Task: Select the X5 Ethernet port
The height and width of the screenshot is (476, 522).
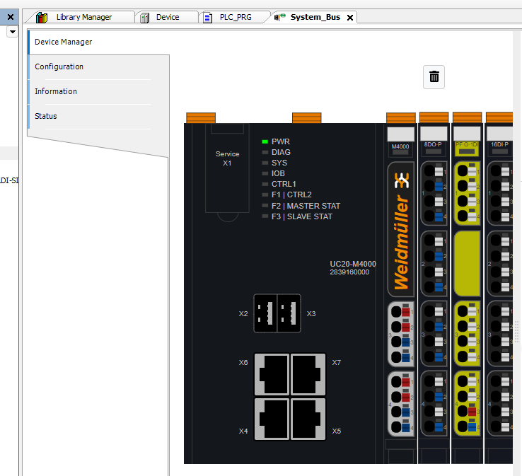Action: click(308, 419)
